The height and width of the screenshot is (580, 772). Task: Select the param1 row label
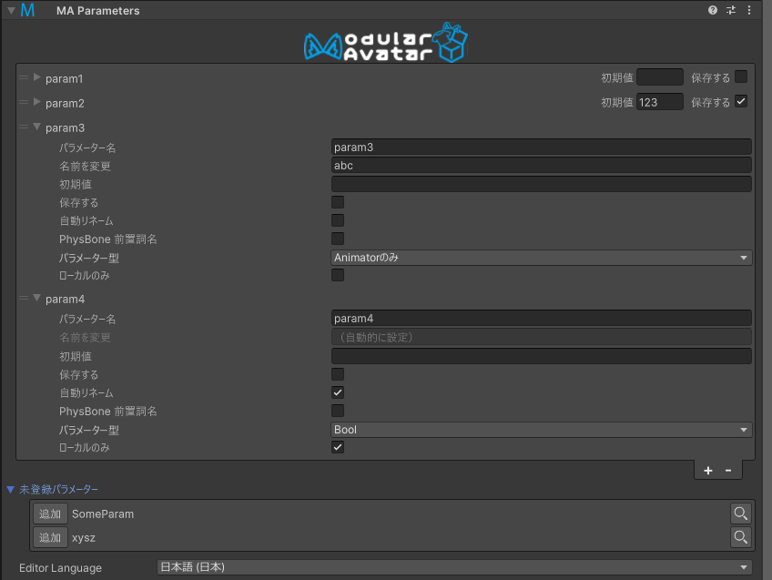(x=65, y=79)
